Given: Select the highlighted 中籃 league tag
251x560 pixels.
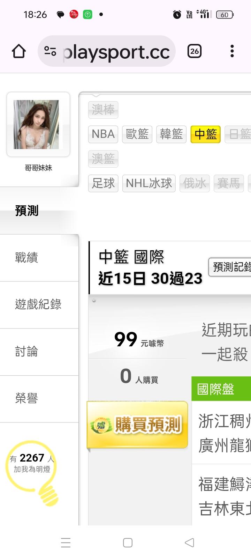Looking at the screenshot, I should tap(206, 134).
